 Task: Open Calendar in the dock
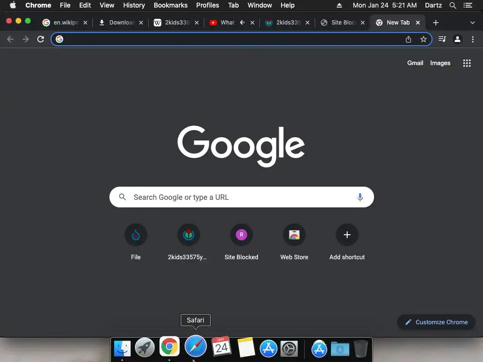point(221,347)
